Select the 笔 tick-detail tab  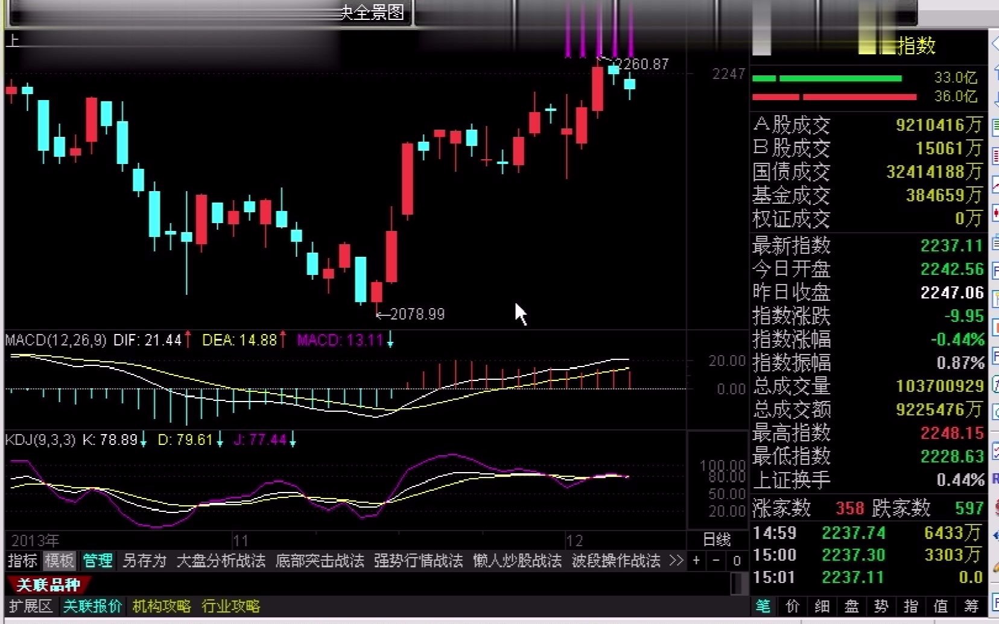(x=763, y=606)
